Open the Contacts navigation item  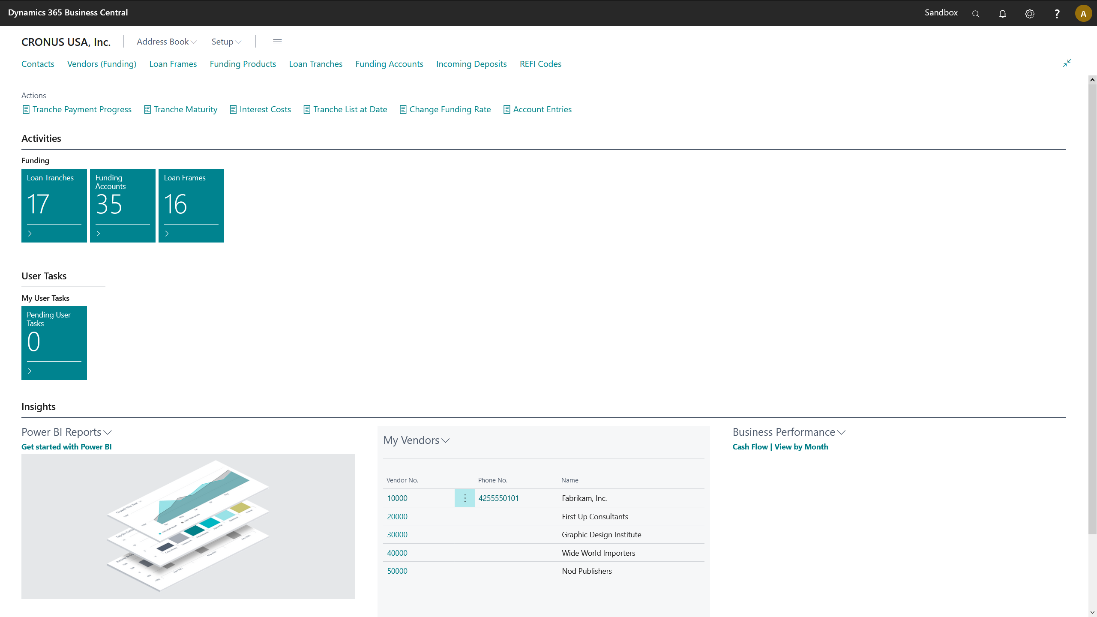click(x=38, y=64)
